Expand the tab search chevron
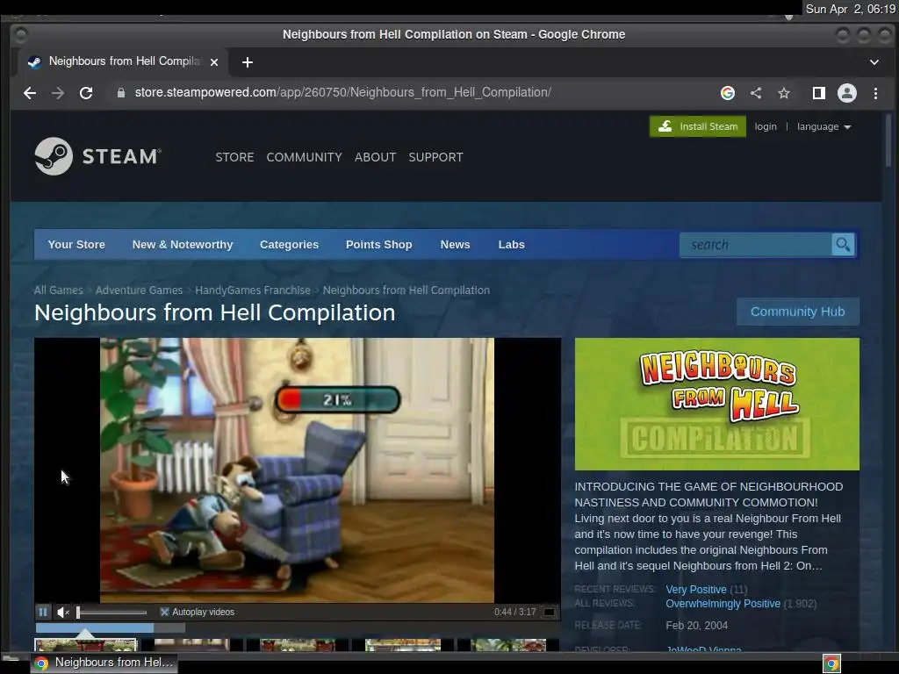Screen dimensions: 899x674 point(874,62)
